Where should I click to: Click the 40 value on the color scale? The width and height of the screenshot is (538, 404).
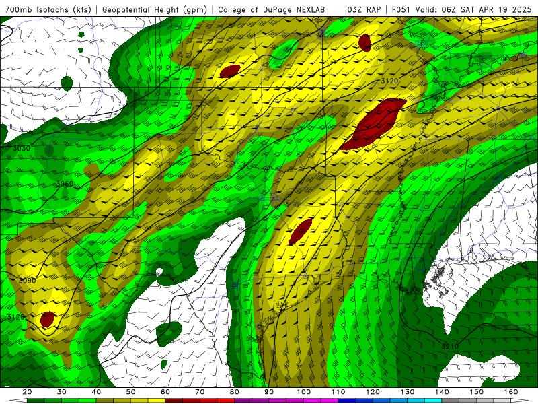[96, 392]
